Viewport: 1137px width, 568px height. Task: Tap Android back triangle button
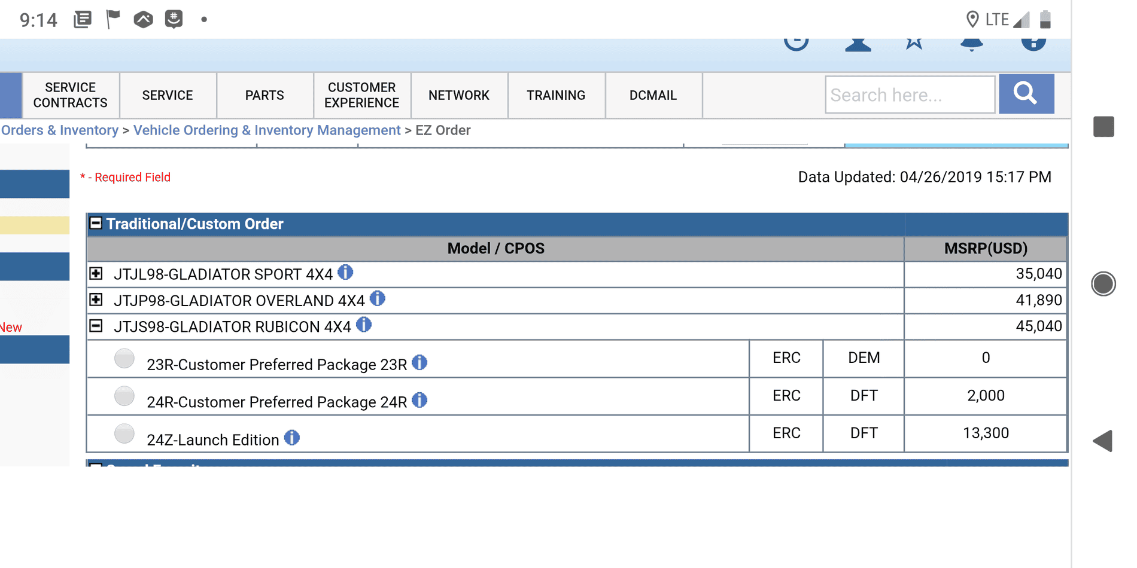point(1103,441)
